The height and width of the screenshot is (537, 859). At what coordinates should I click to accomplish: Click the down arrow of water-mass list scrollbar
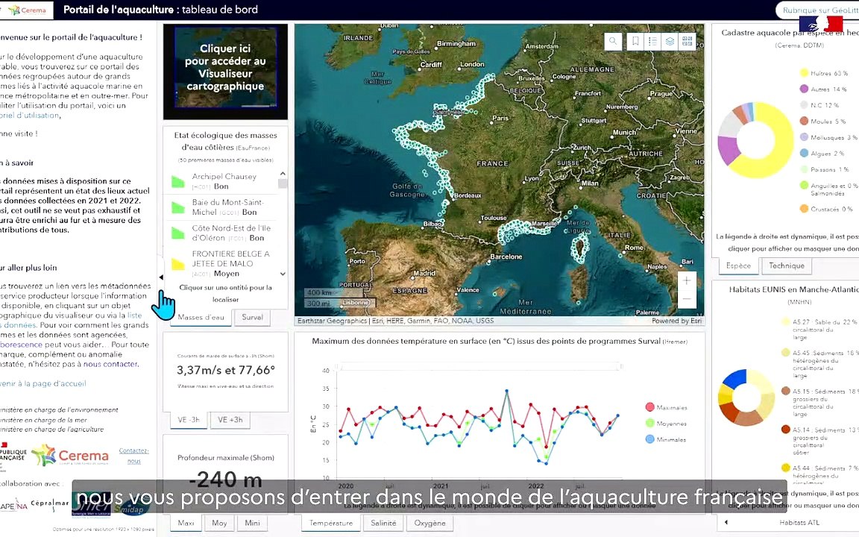click(x=283, y=274)
